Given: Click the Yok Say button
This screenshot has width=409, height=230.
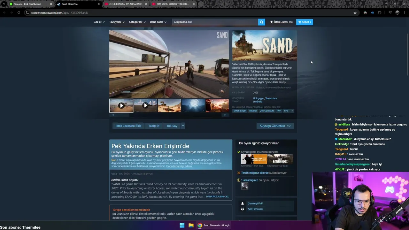Looking at the screenshot, I should click(x=172, y=126).
